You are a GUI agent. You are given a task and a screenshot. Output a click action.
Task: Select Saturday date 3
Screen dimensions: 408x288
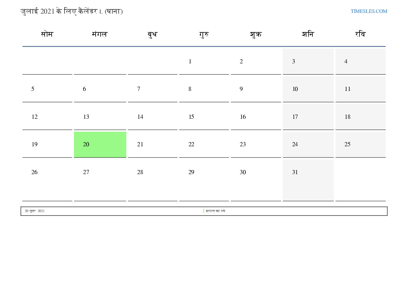point(308,61)
